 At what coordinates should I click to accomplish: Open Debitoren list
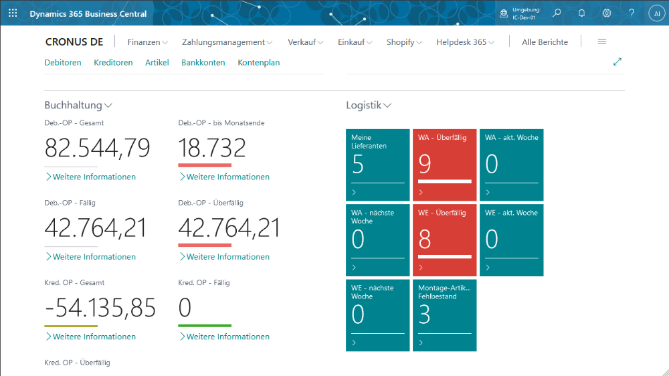tap(63, 62)
